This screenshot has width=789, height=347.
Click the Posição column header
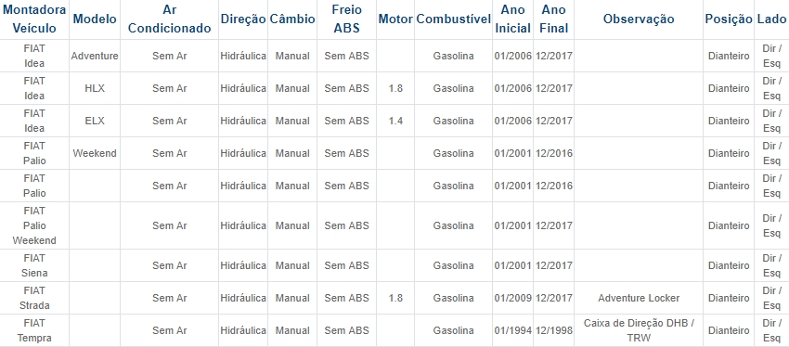point(729,19)
